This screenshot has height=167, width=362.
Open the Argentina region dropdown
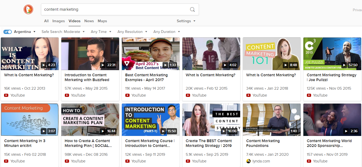(25, 32)
